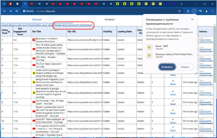Click the YouTube favicon in the MotoGP Race Highlights row

pyautogui.click(x=34, y=121)
